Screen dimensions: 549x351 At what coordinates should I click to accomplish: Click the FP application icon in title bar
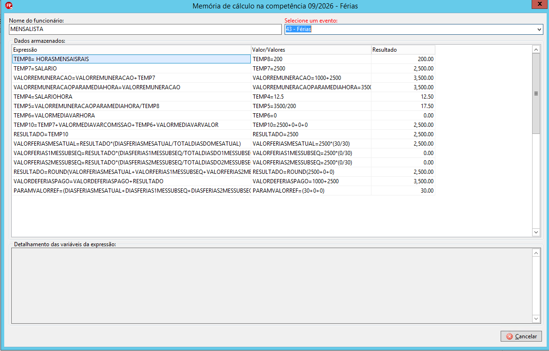click(x=9, y=6)
